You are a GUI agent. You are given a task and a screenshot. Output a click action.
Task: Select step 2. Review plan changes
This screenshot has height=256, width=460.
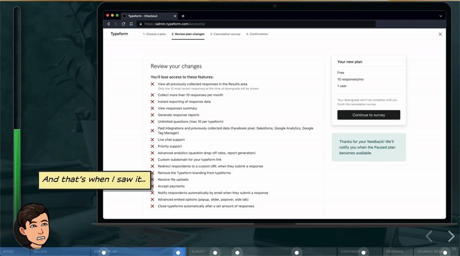(x=188, y=34)
